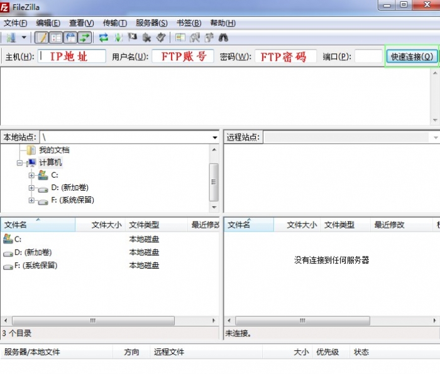This screenshot has height=374, width=440.
Task: Select D: (新加卷) in local tree
Action: point(70,188)
